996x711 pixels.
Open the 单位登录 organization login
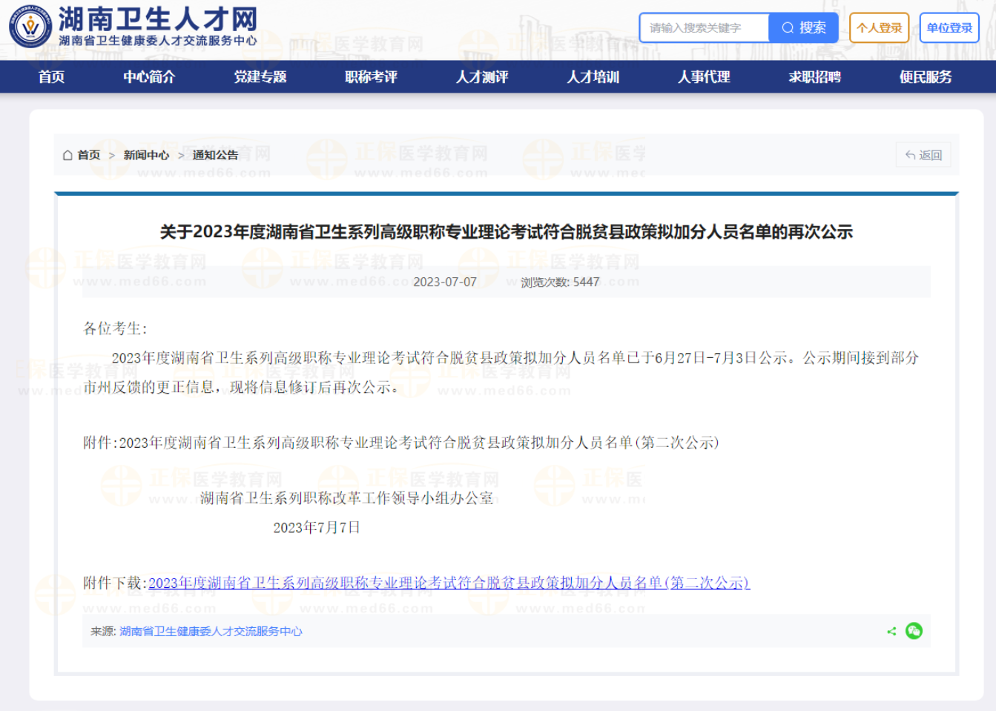coord(949,27)
